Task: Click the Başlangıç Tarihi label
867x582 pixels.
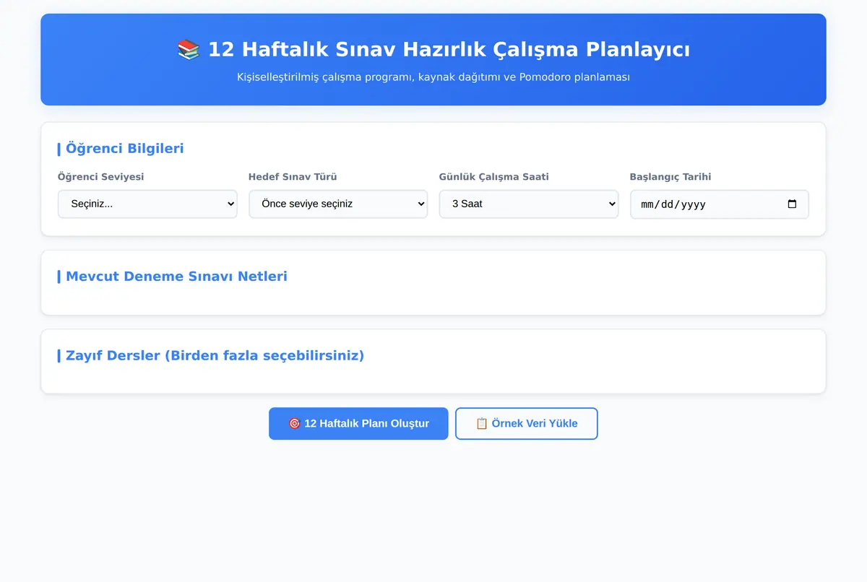Action: point(670,177)
